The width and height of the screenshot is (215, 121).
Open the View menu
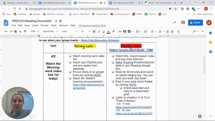pyautogui.click(x=27, y=26)
